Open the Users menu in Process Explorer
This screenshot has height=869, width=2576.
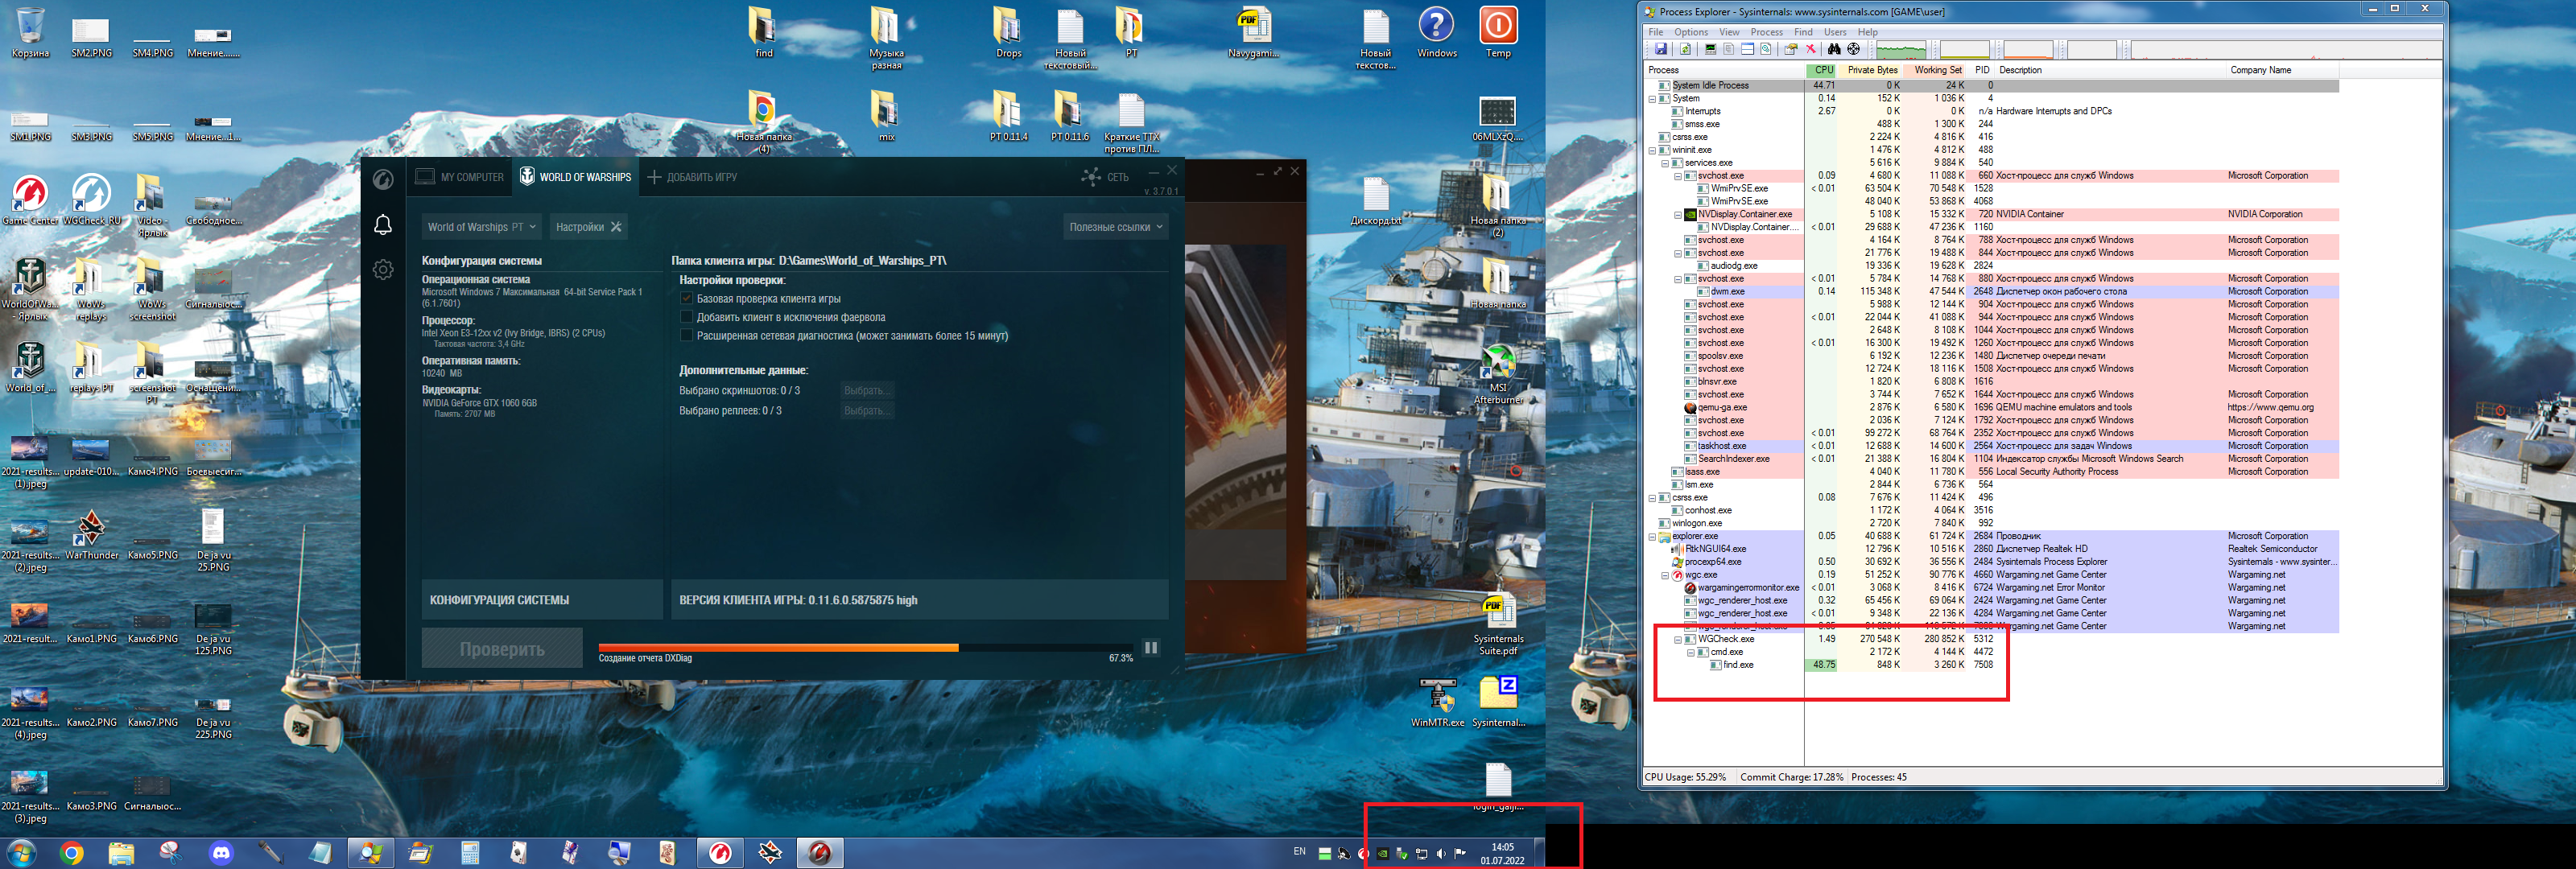pyautogui.click(x=1835, y=32)
